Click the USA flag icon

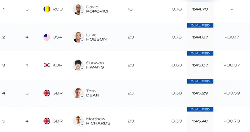tap(47, 37)
